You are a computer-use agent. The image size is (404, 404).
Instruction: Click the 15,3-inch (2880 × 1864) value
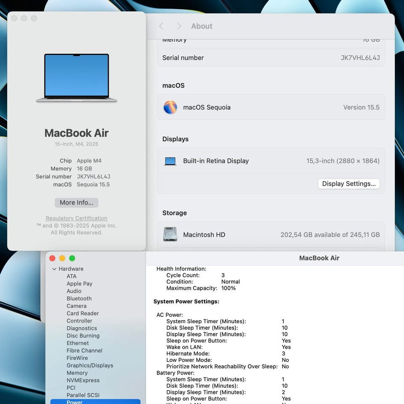(343, 161)
